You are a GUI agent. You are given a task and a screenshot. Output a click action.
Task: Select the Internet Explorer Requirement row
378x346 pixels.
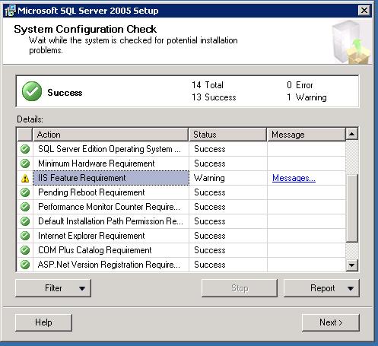181,236
